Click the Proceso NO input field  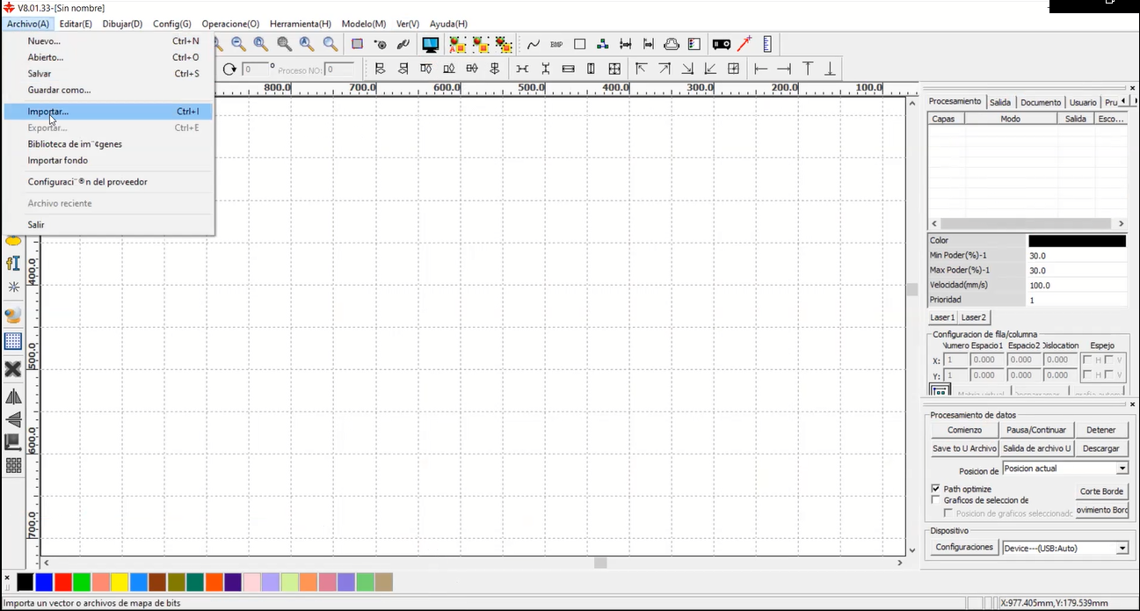point(340,69)
